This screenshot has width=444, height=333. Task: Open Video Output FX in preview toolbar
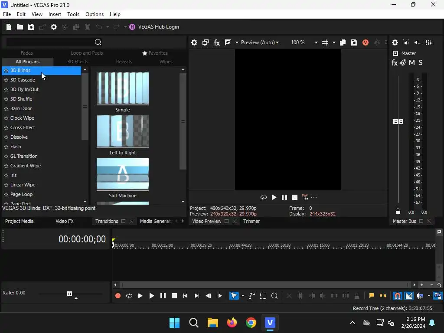pyautogui.click(x=217, y=42)
